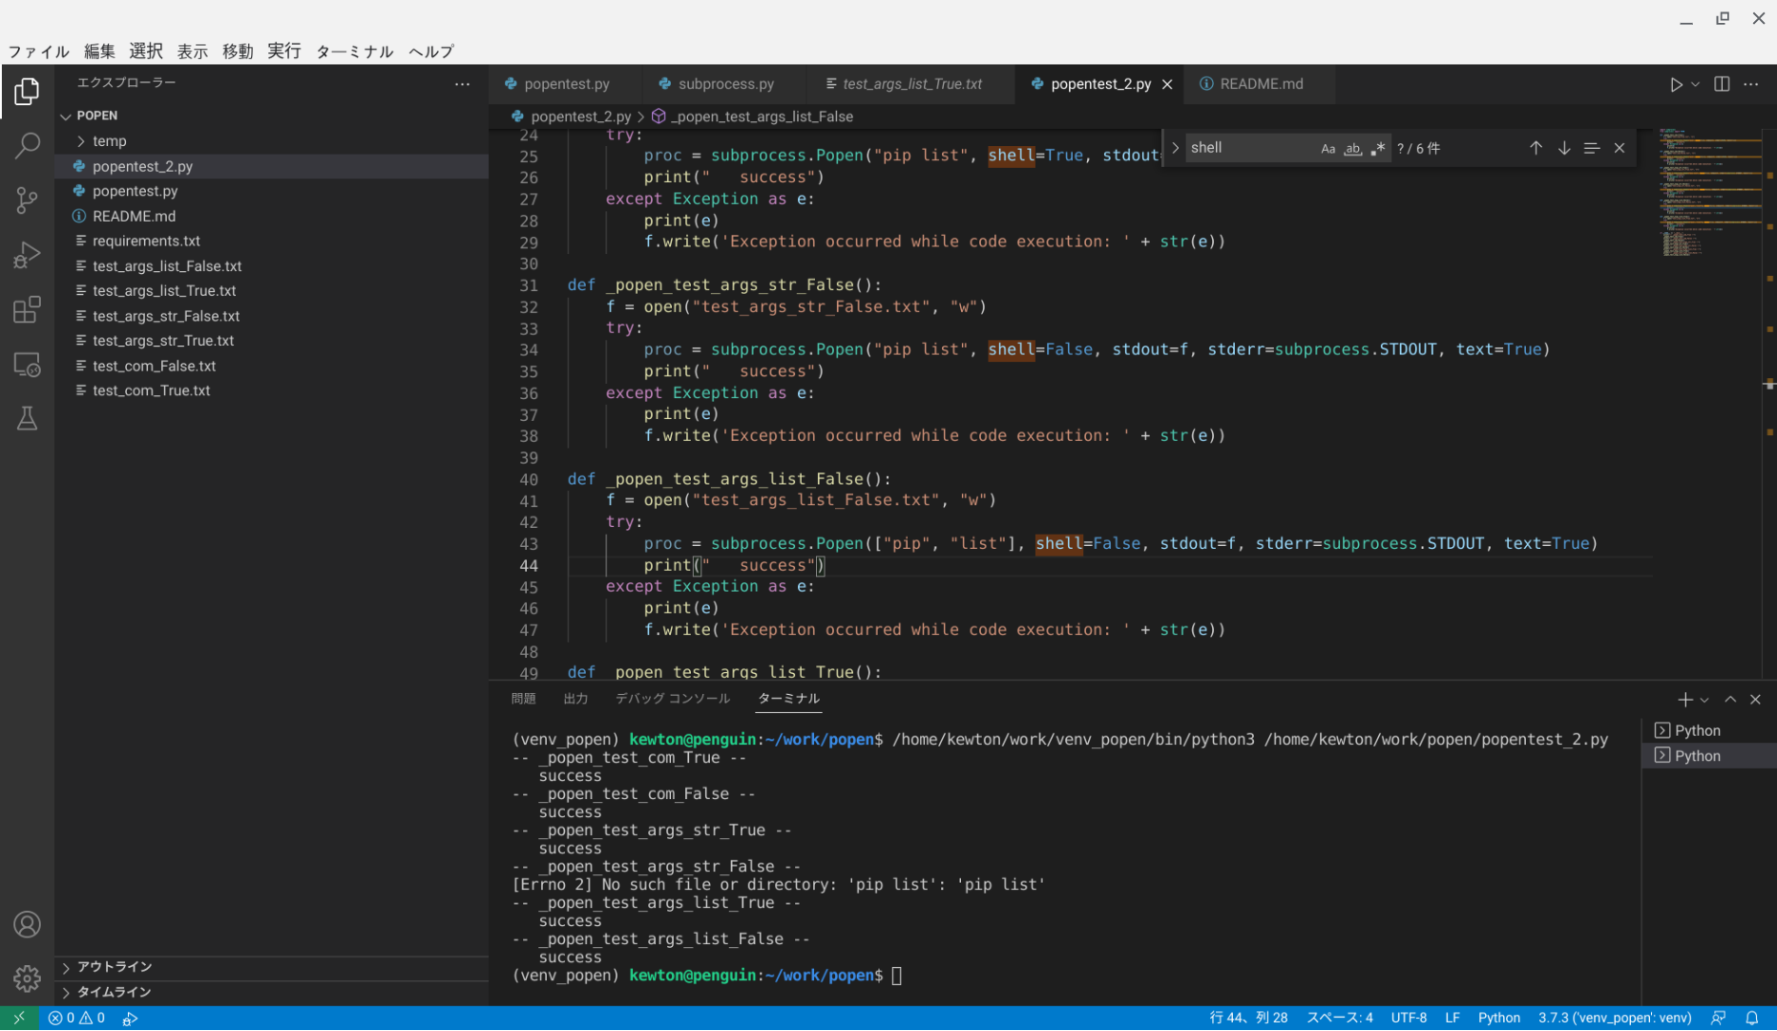Open the Extensions view
This screenshot has width=1777, height=1031.
coord(27,309)
